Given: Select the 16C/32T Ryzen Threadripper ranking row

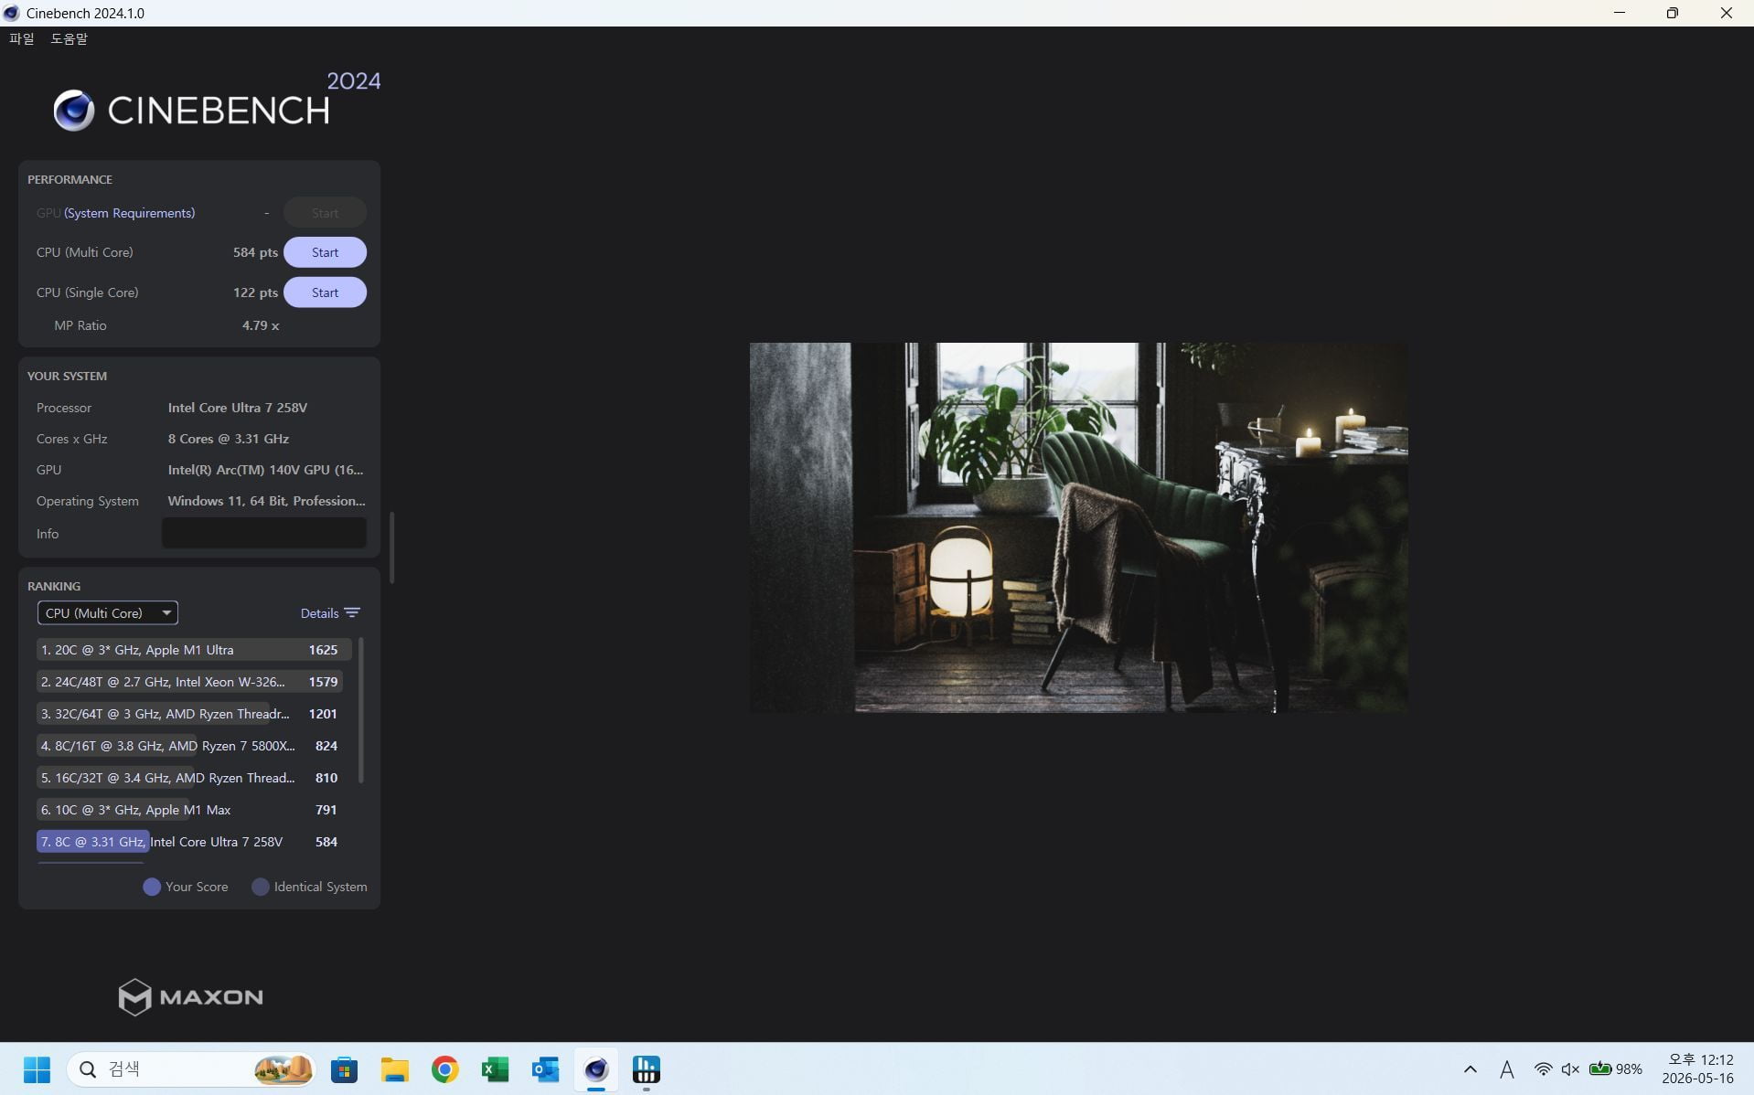Looking at the screenshot, I should pyautogui.click(x=189, y=778).
